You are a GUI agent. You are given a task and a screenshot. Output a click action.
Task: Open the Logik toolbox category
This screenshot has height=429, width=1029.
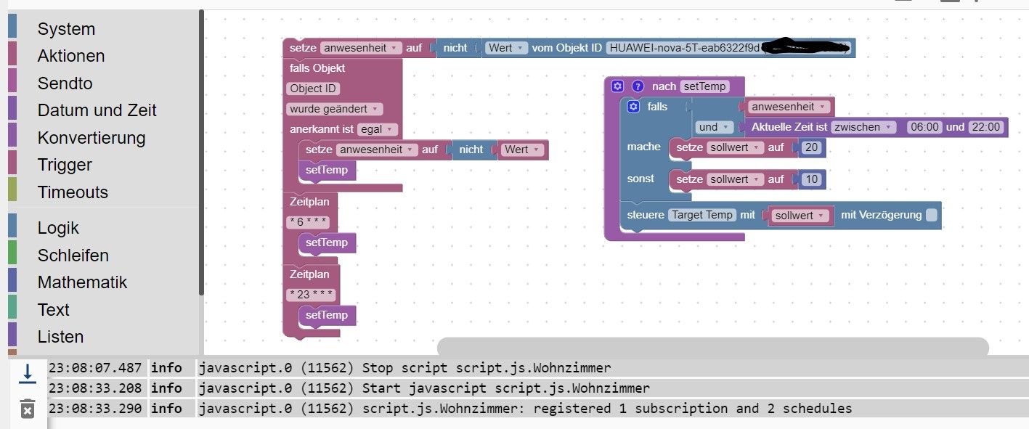click(58, 228)
